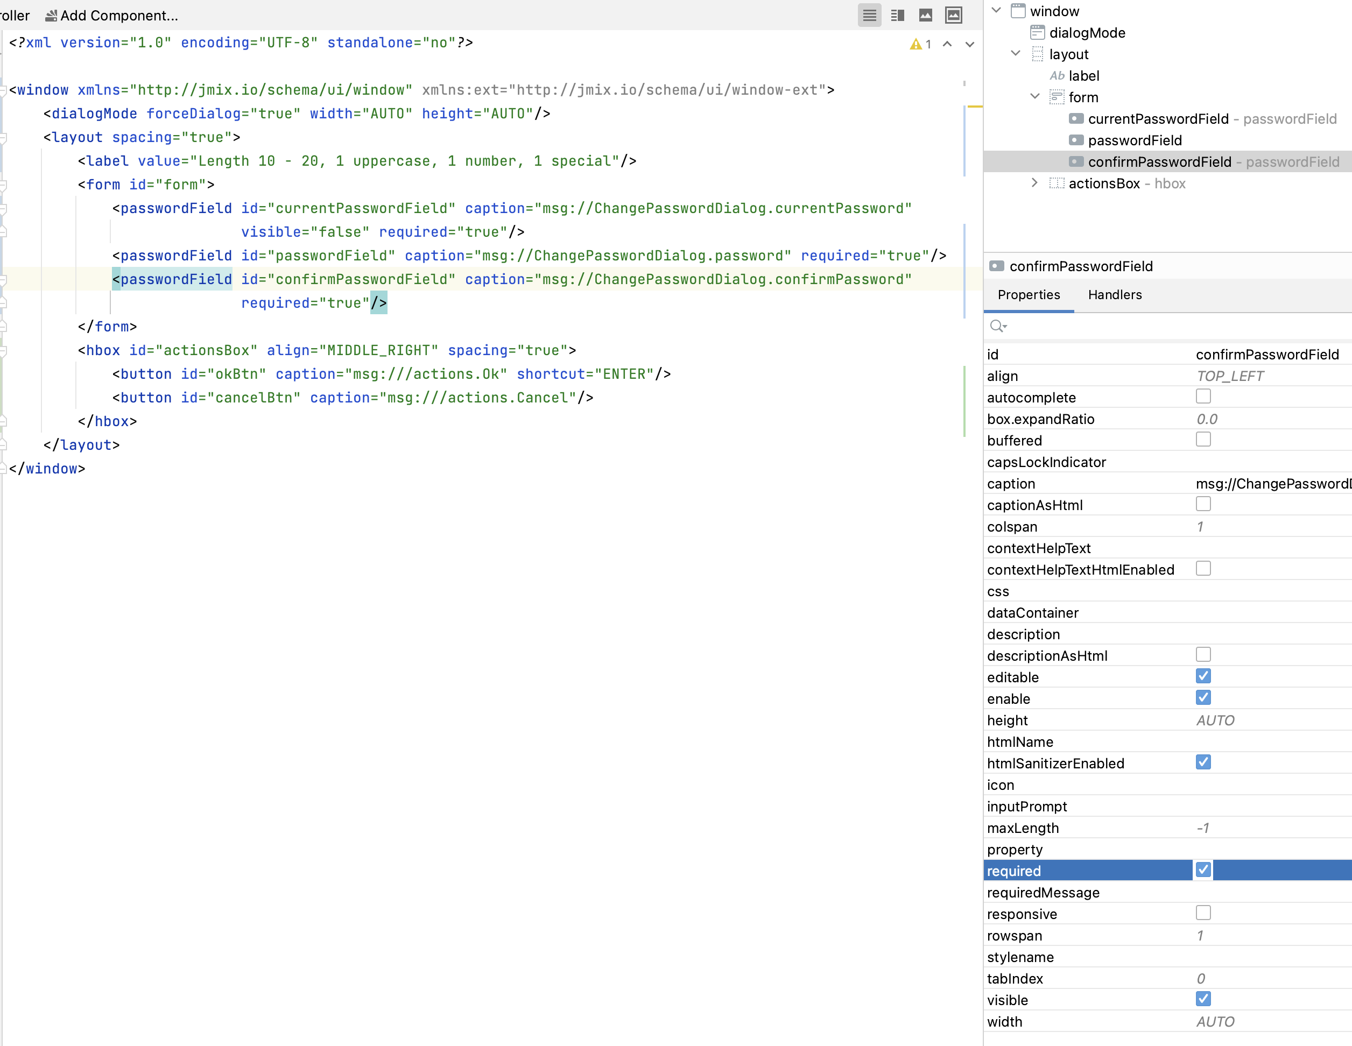
Task: Select the layout item in hierarchy
Action: point(1068,54)
